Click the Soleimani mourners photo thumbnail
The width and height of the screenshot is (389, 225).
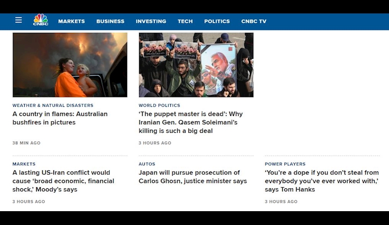tap(196, 65)
